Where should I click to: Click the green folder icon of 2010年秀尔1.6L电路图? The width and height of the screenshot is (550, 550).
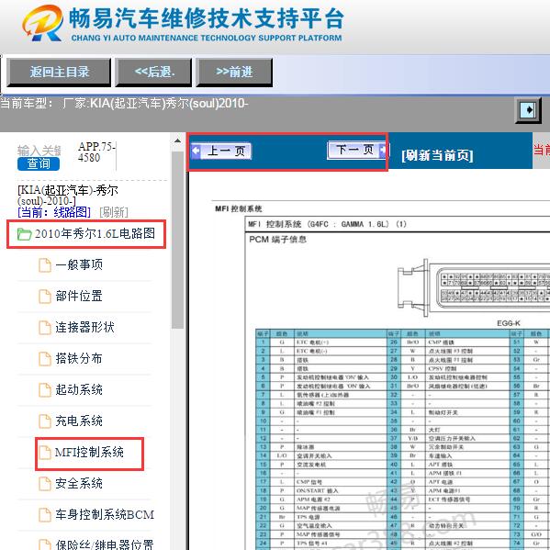click(24, 234)
